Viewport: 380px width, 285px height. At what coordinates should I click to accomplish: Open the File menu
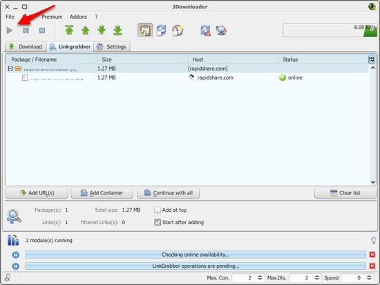tap(10, 17)
